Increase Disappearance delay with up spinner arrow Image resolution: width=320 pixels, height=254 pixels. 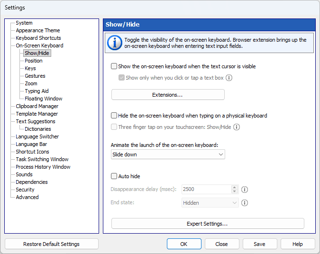pyautogui.click(x=235, y=187)
